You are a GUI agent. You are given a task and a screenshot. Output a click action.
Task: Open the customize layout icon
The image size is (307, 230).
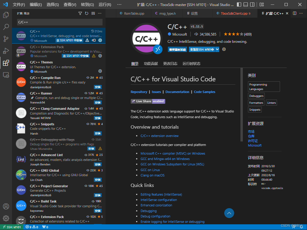(x=262, y=4)
